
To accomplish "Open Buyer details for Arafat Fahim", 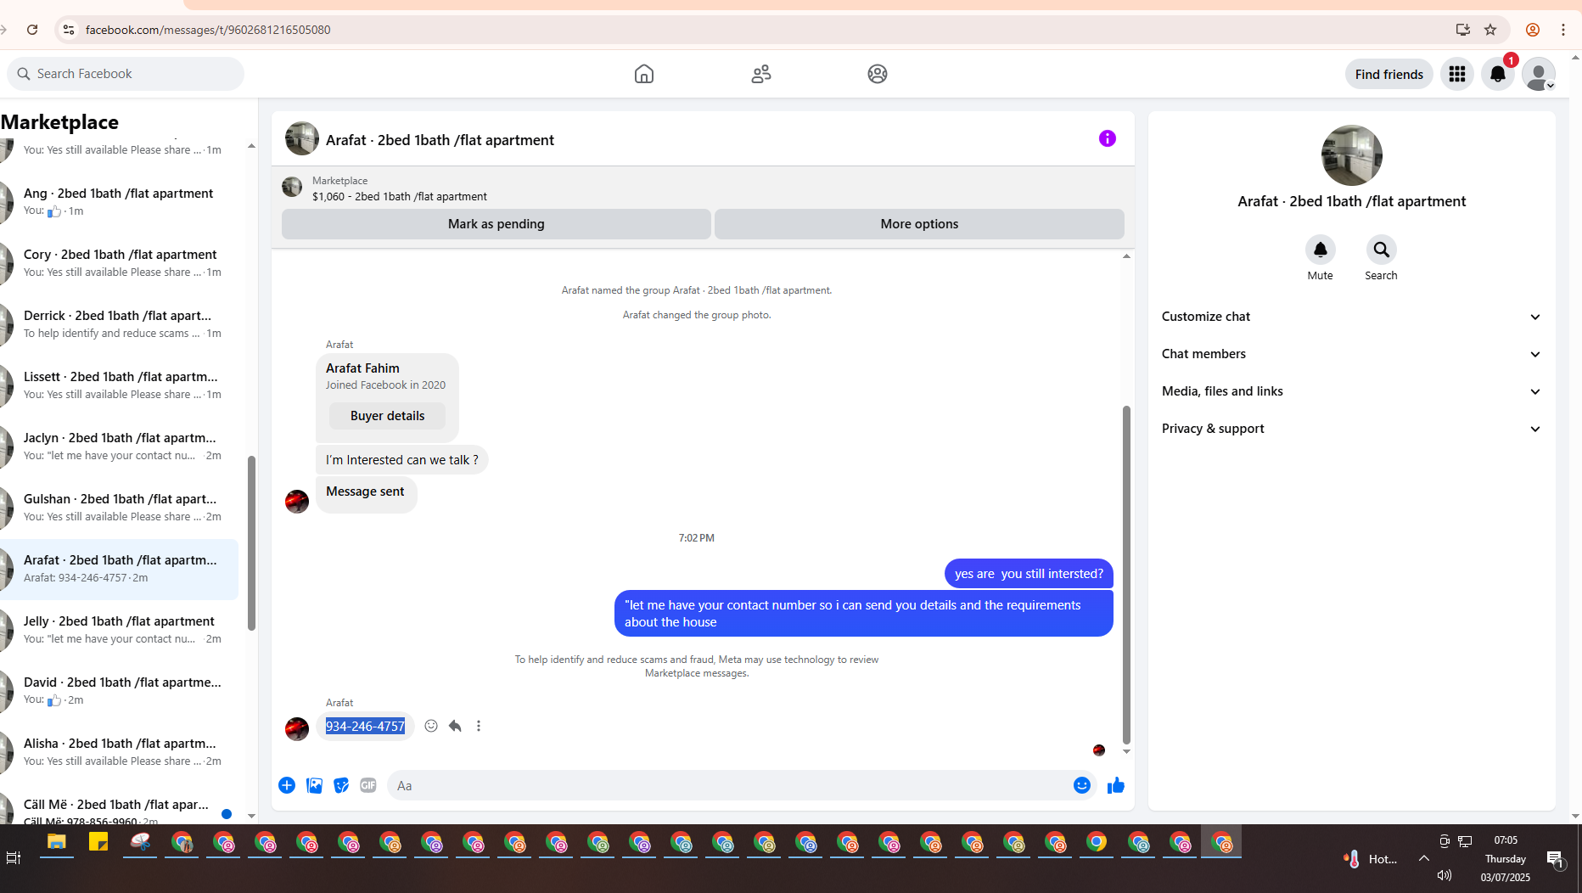I will click(387, 416).
